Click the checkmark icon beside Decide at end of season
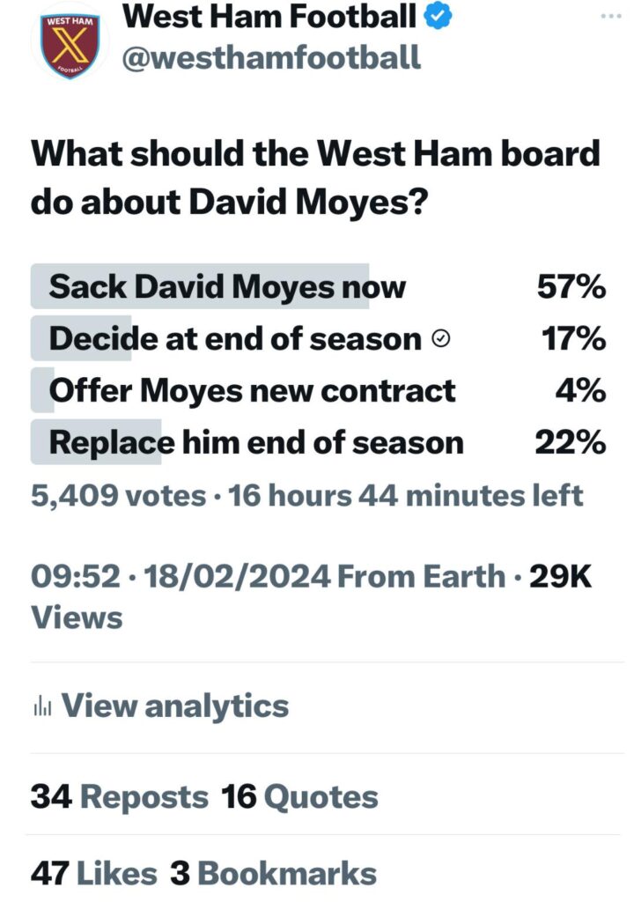This screenshot has height=902, width=634. (x=440, y=339)
